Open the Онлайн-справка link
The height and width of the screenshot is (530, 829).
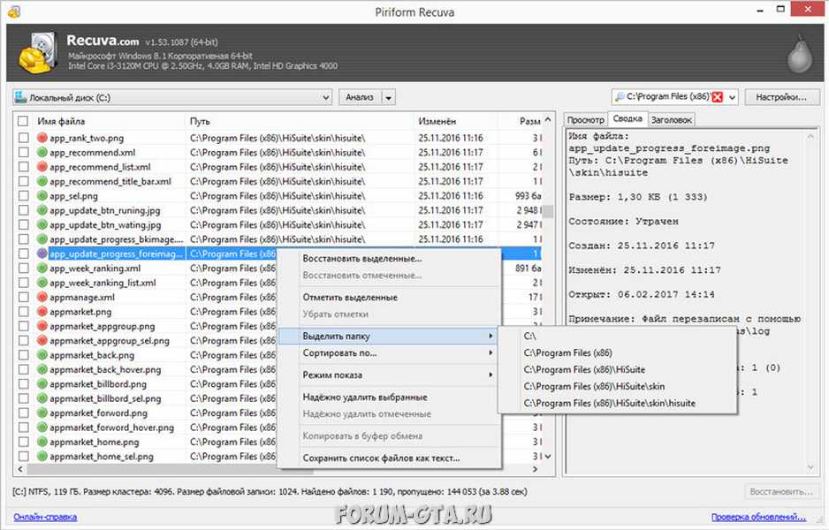[x=45, y=517]
